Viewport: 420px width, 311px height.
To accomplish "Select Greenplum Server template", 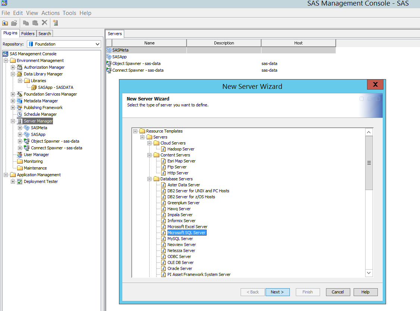I will point(184,203).
